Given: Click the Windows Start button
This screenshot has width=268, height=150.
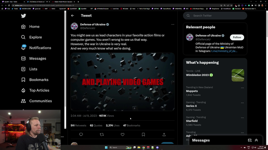Looking at the screenshot, I should coord(106,147).
